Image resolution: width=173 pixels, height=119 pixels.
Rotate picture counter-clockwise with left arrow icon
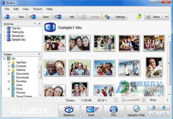153,107
